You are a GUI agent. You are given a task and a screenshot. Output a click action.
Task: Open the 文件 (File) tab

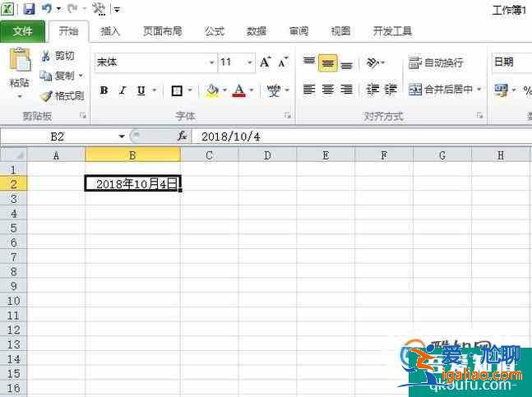[x=22, y=31]
